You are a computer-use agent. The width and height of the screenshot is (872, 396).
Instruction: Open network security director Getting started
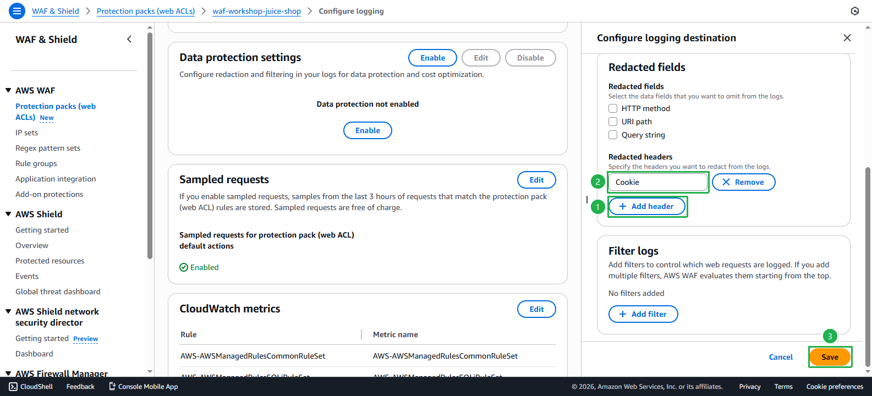click(x=42, y=338)
